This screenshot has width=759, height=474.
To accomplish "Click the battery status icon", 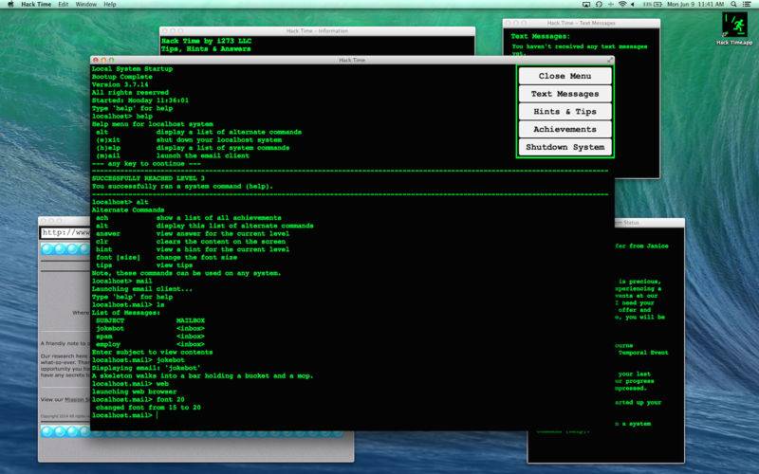I will pos(657,4).
